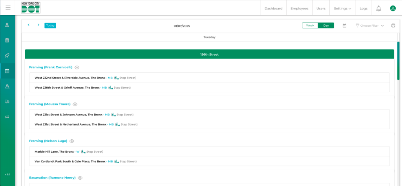Screen dimensions: 402x186
Task: Toggle eye icon next to Framing (Moussa Traore)
Action: 75,104
